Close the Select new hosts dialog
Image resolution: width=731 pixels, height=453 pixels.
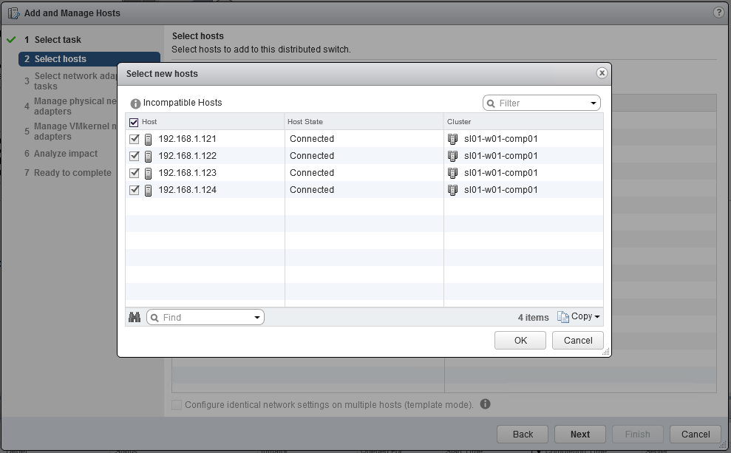[602, 73]
